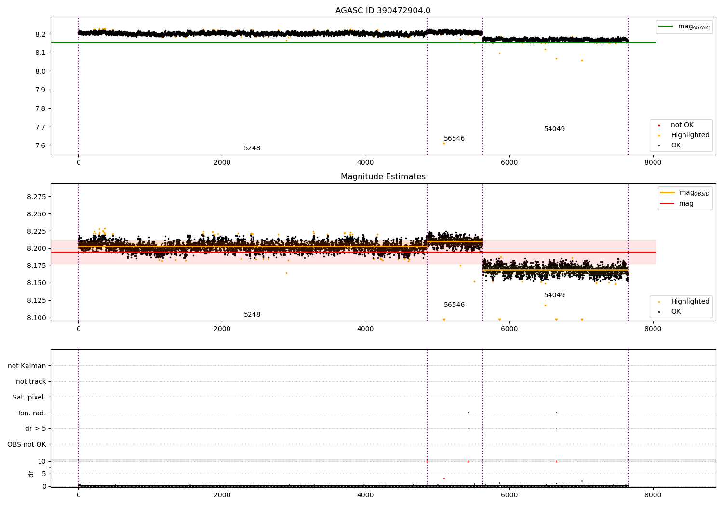Click obsid label '54049' in Magnitude Estimates plot
723x506 pixels.
point(554,295)
